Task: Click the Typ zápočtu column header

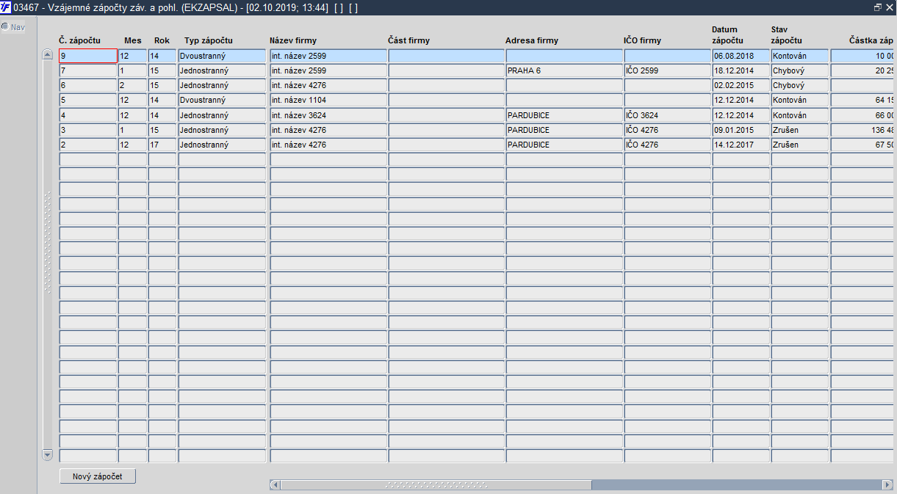Action: pyautogui.click(x=209, y=40)
